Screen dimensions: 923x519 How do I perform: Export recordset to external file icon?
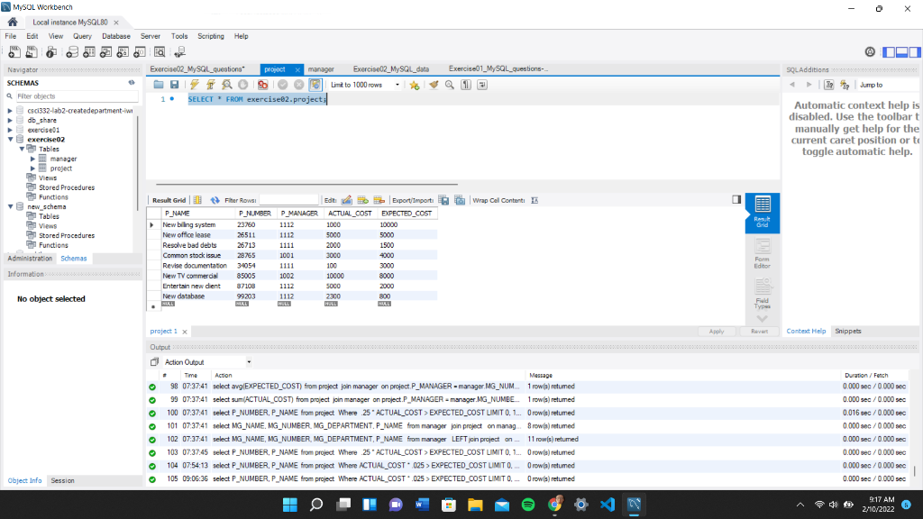tap(444, 200)
